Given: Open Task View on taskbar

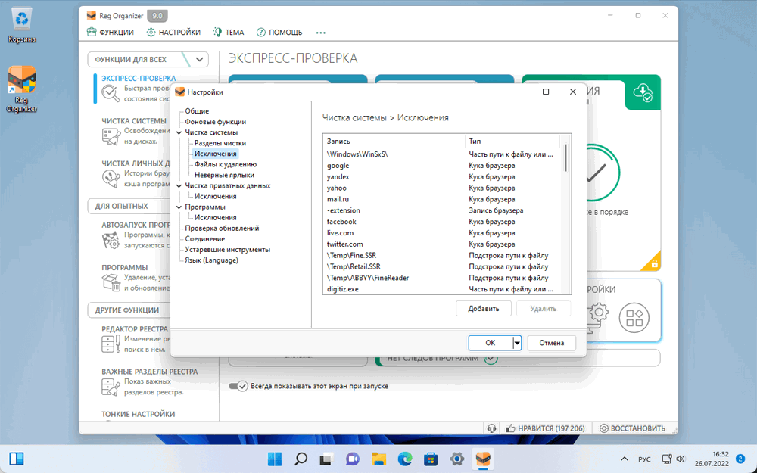Looking at the screenshot, I should (x=327, y=459).
